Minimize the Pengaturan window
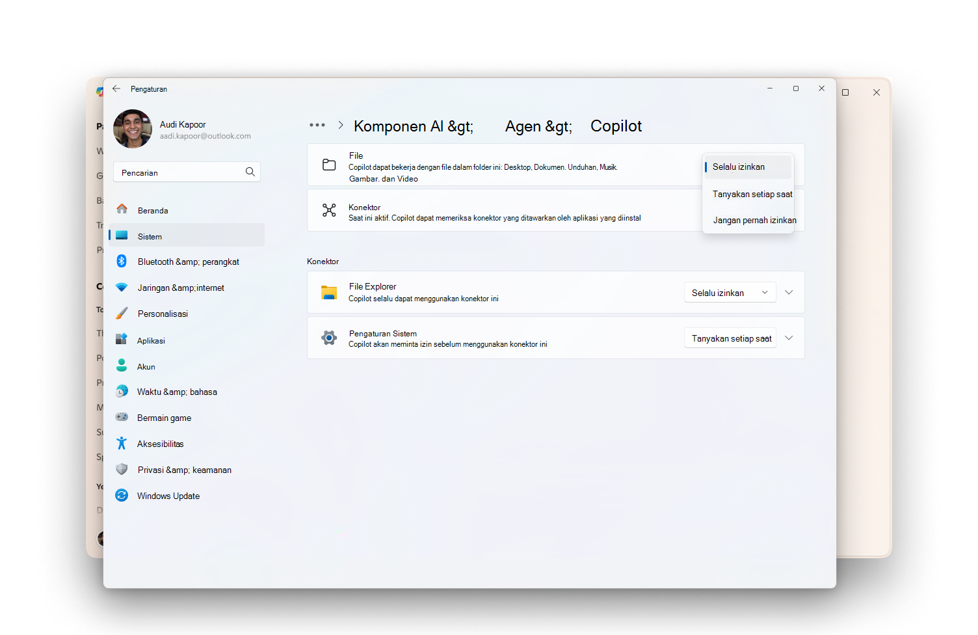978x635 pixels. (x=770, y=88)
